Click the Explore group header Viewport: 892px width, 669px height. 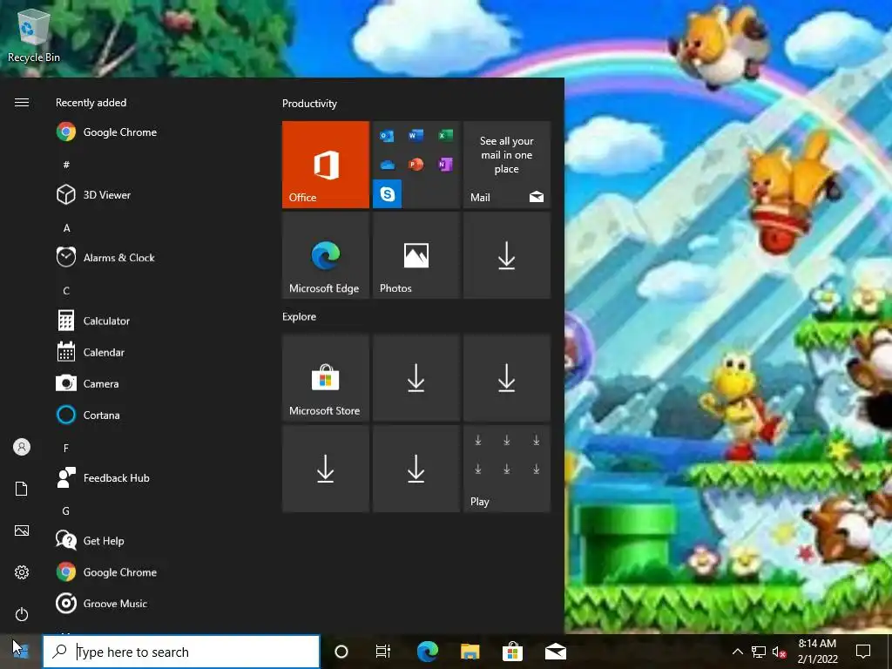(x=300, y=317)
